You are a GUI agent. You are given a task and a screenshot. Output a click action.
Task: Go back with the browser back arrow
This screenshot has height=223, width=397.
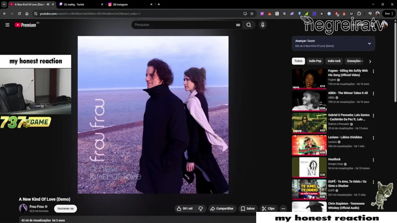pos(4,14)
